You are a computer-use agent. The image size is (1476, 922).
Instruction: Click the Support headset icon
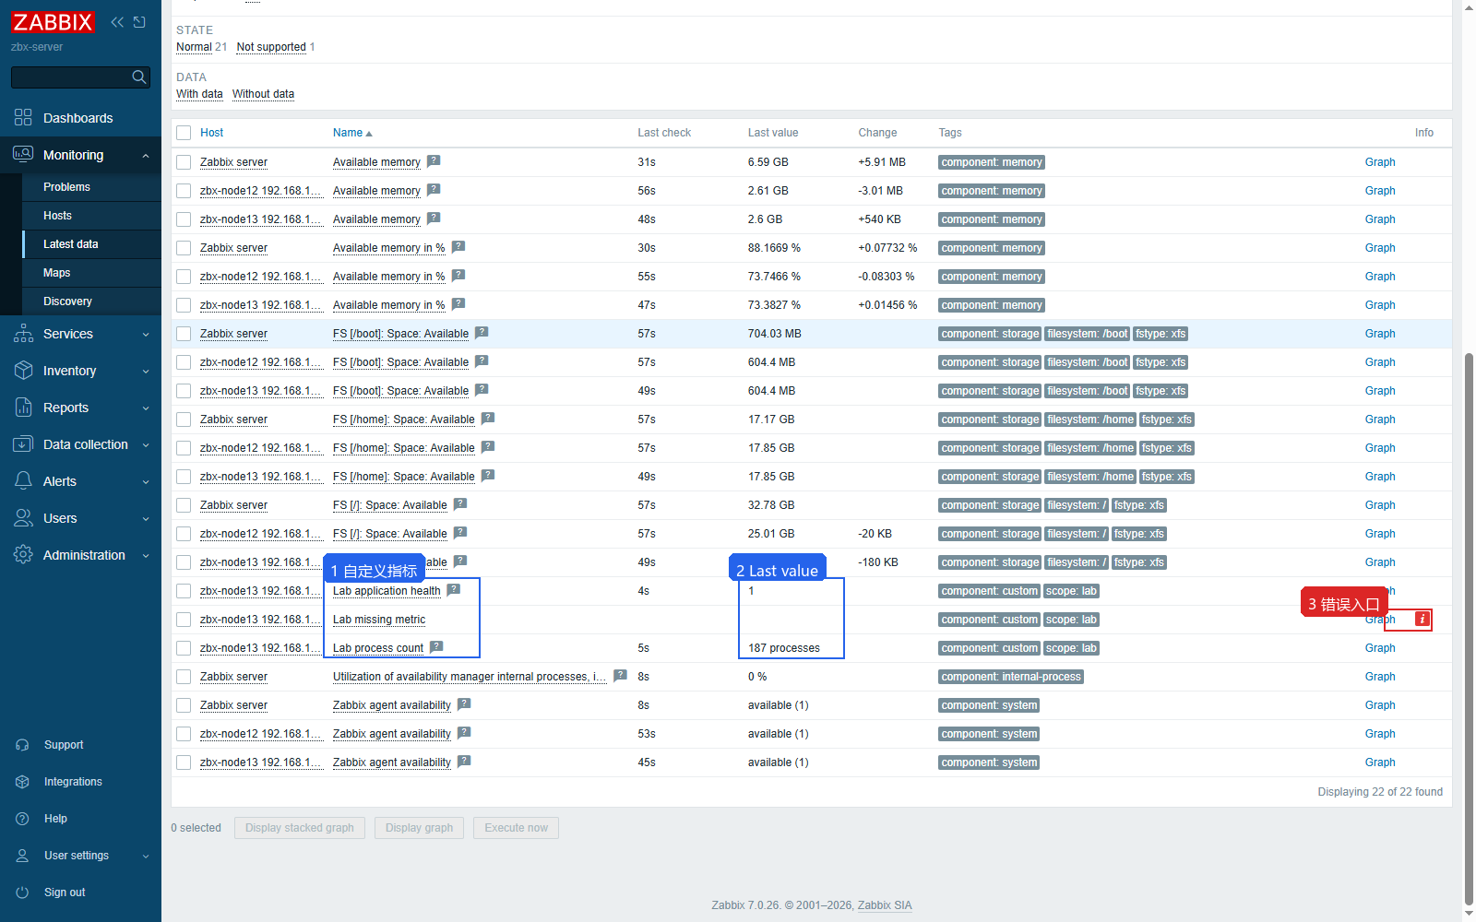tap(23, 745)
